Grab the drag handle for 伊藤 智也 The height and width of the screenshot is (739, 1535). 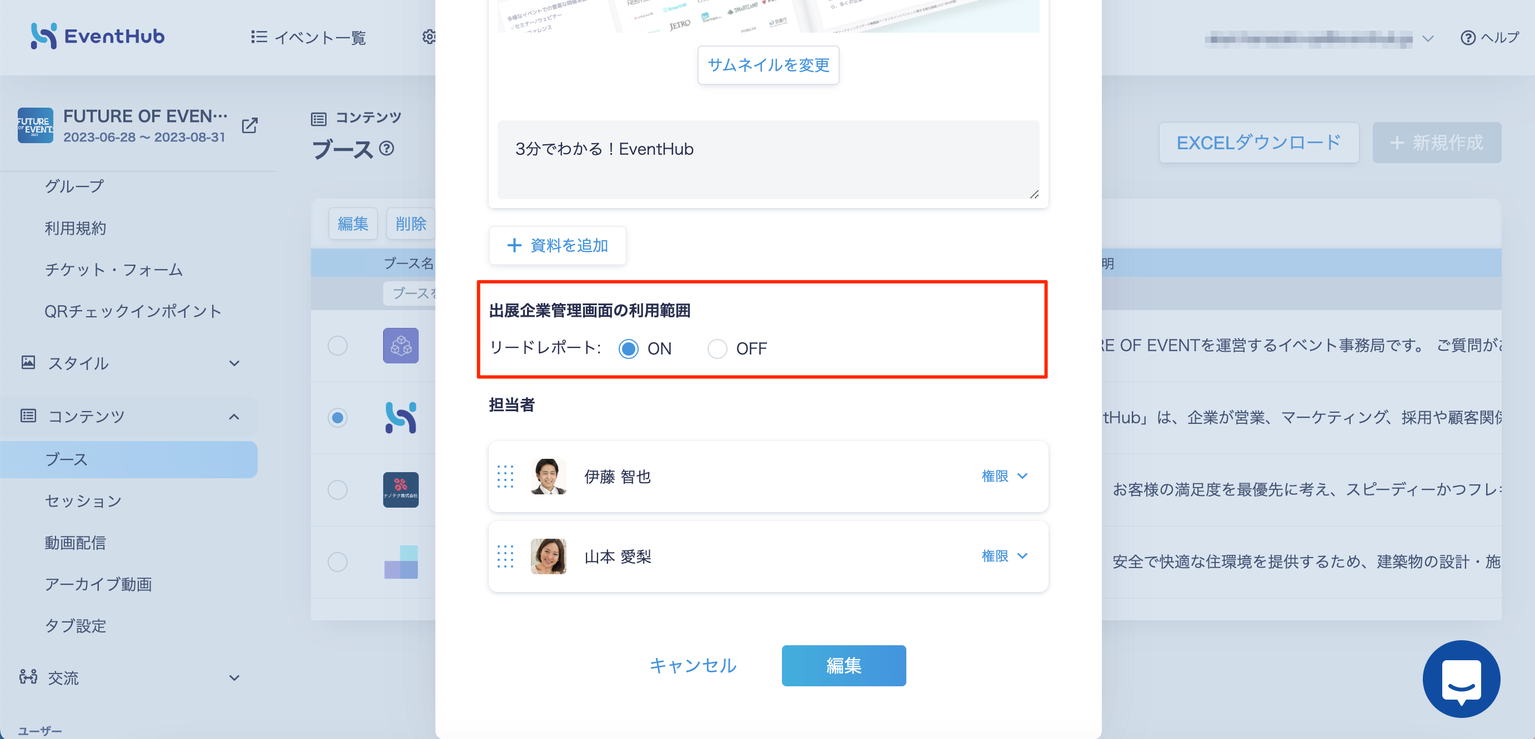click(x=505, y=477)
